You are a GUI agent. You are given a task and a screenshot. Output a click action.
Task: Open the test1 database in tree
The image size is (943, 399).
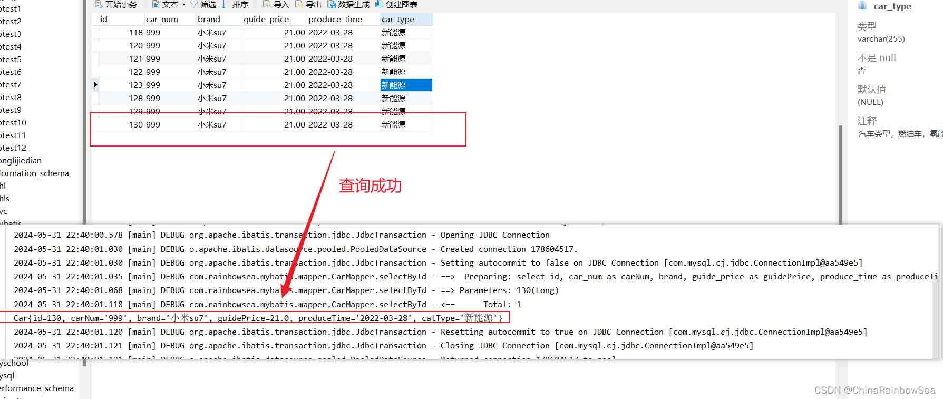(11, 9)
